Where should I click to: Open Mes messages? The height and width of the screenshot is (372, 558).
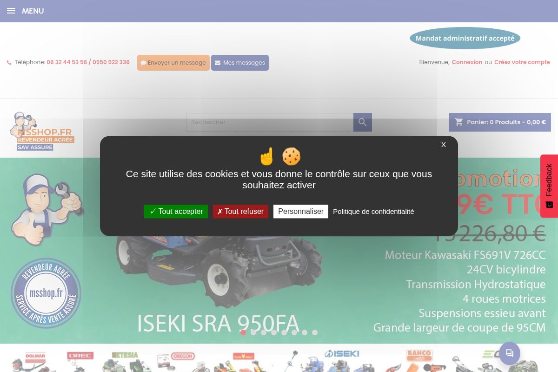tap(240, 63)
